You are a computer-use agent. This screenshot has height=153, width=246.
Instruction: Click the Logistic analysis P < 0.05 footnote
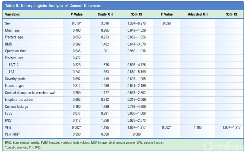coord(23,147)
